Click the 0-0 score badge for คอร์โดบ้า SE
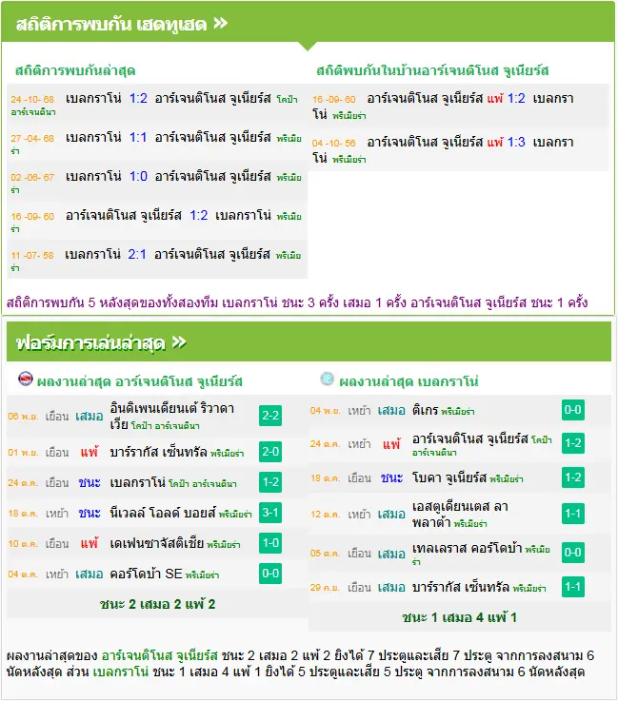 (270, 574)
